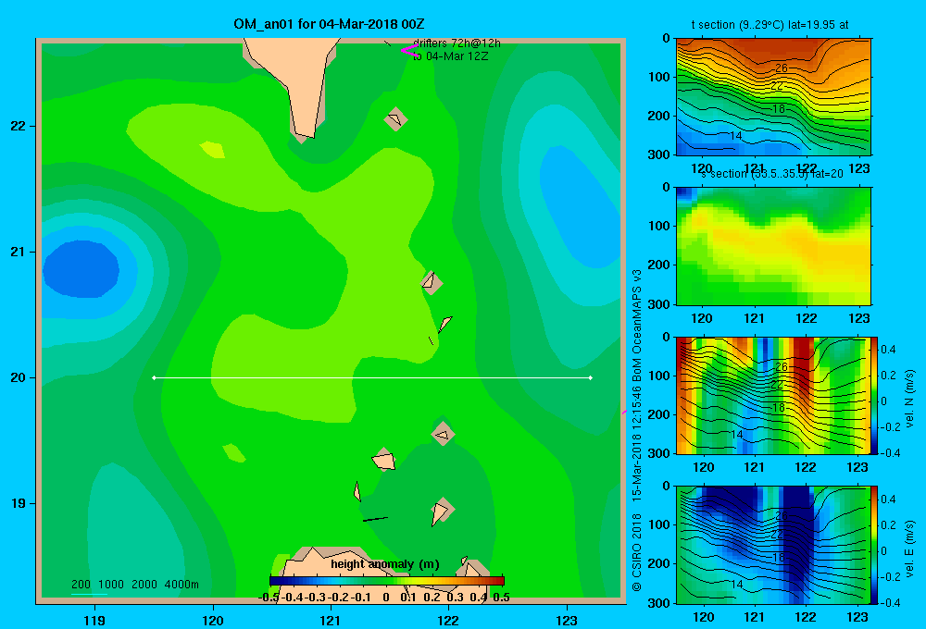Screen dimensions: 926x629
Task: Click the '300' depth label of the temperature section
Action: pyautogui.click(x=659, y=154)
